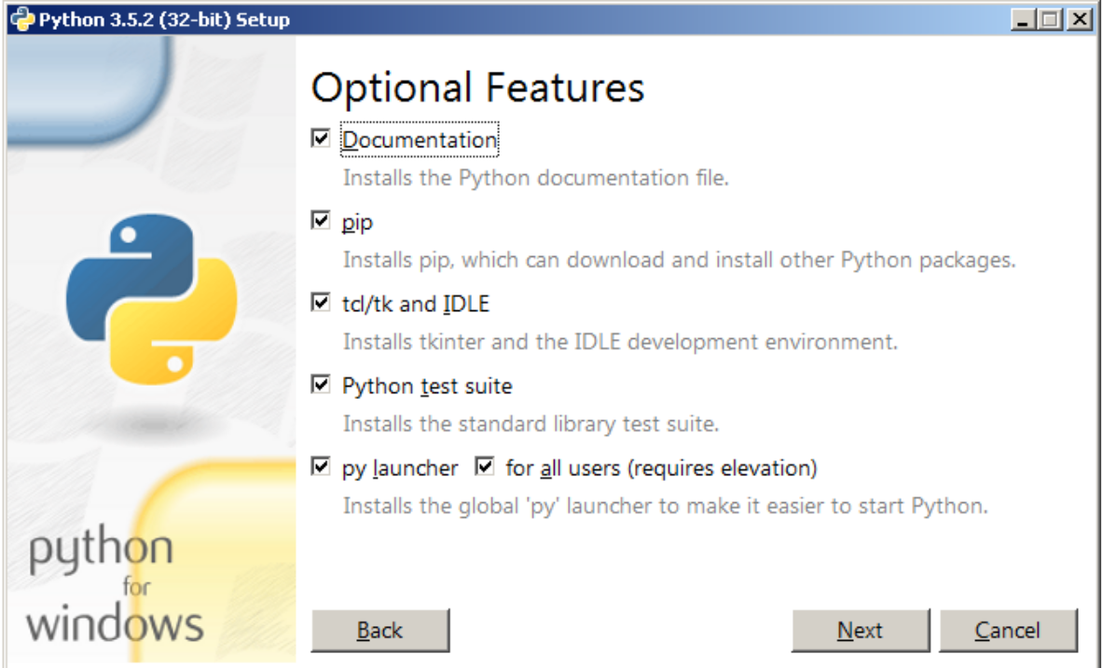The height and width of the screenshot is (668, 1102).
Task: Disable the tcl/tk and IDLE option
Action: (321, 303)
